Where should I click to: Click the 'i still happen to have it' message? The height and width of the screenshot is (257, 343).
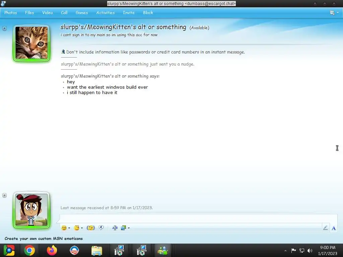92,92
